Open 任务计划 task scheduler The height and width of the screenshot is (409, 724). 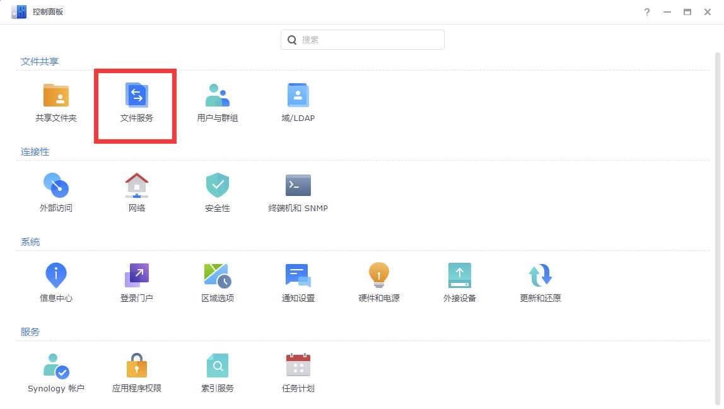298,374
